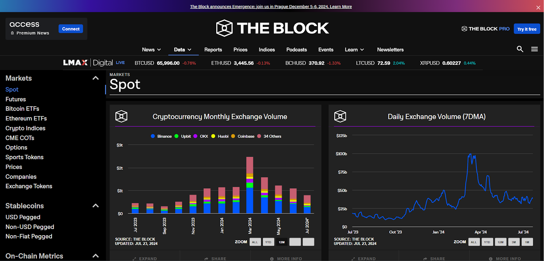Screen dimensions: 544x261
Task: Toggle OKX series in chart legend
Action: coord(201,136)
